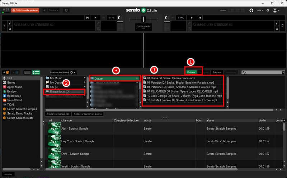This screenshot has width=287, height=178.
Task: Eject track from deck 2
Action: click(277, 29)
